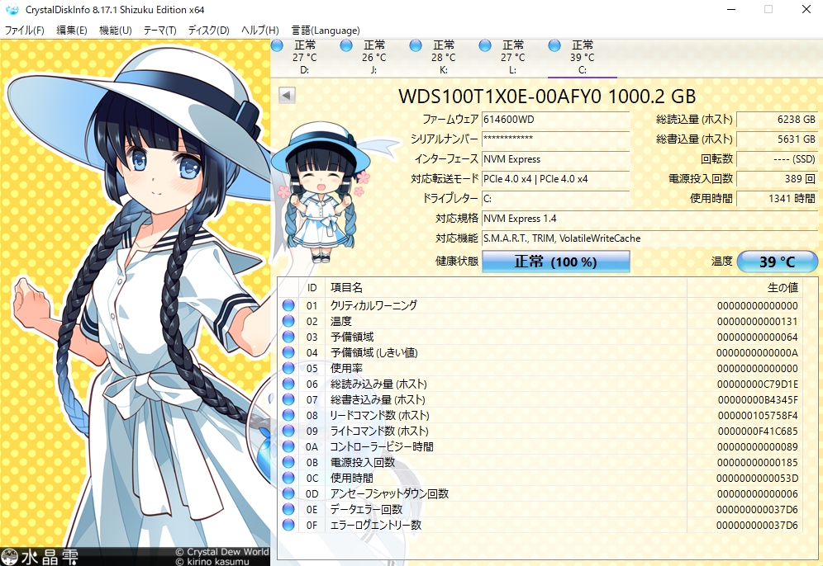Click total host writes value 5631 GB
Viewport: 823px width, 566px height.
pos(778,139)
